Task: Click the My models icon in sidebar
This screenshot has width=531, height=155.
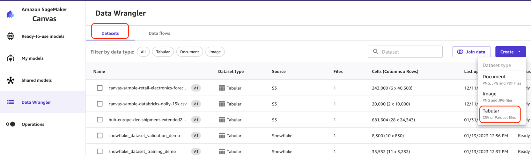Action: point(11,58)
